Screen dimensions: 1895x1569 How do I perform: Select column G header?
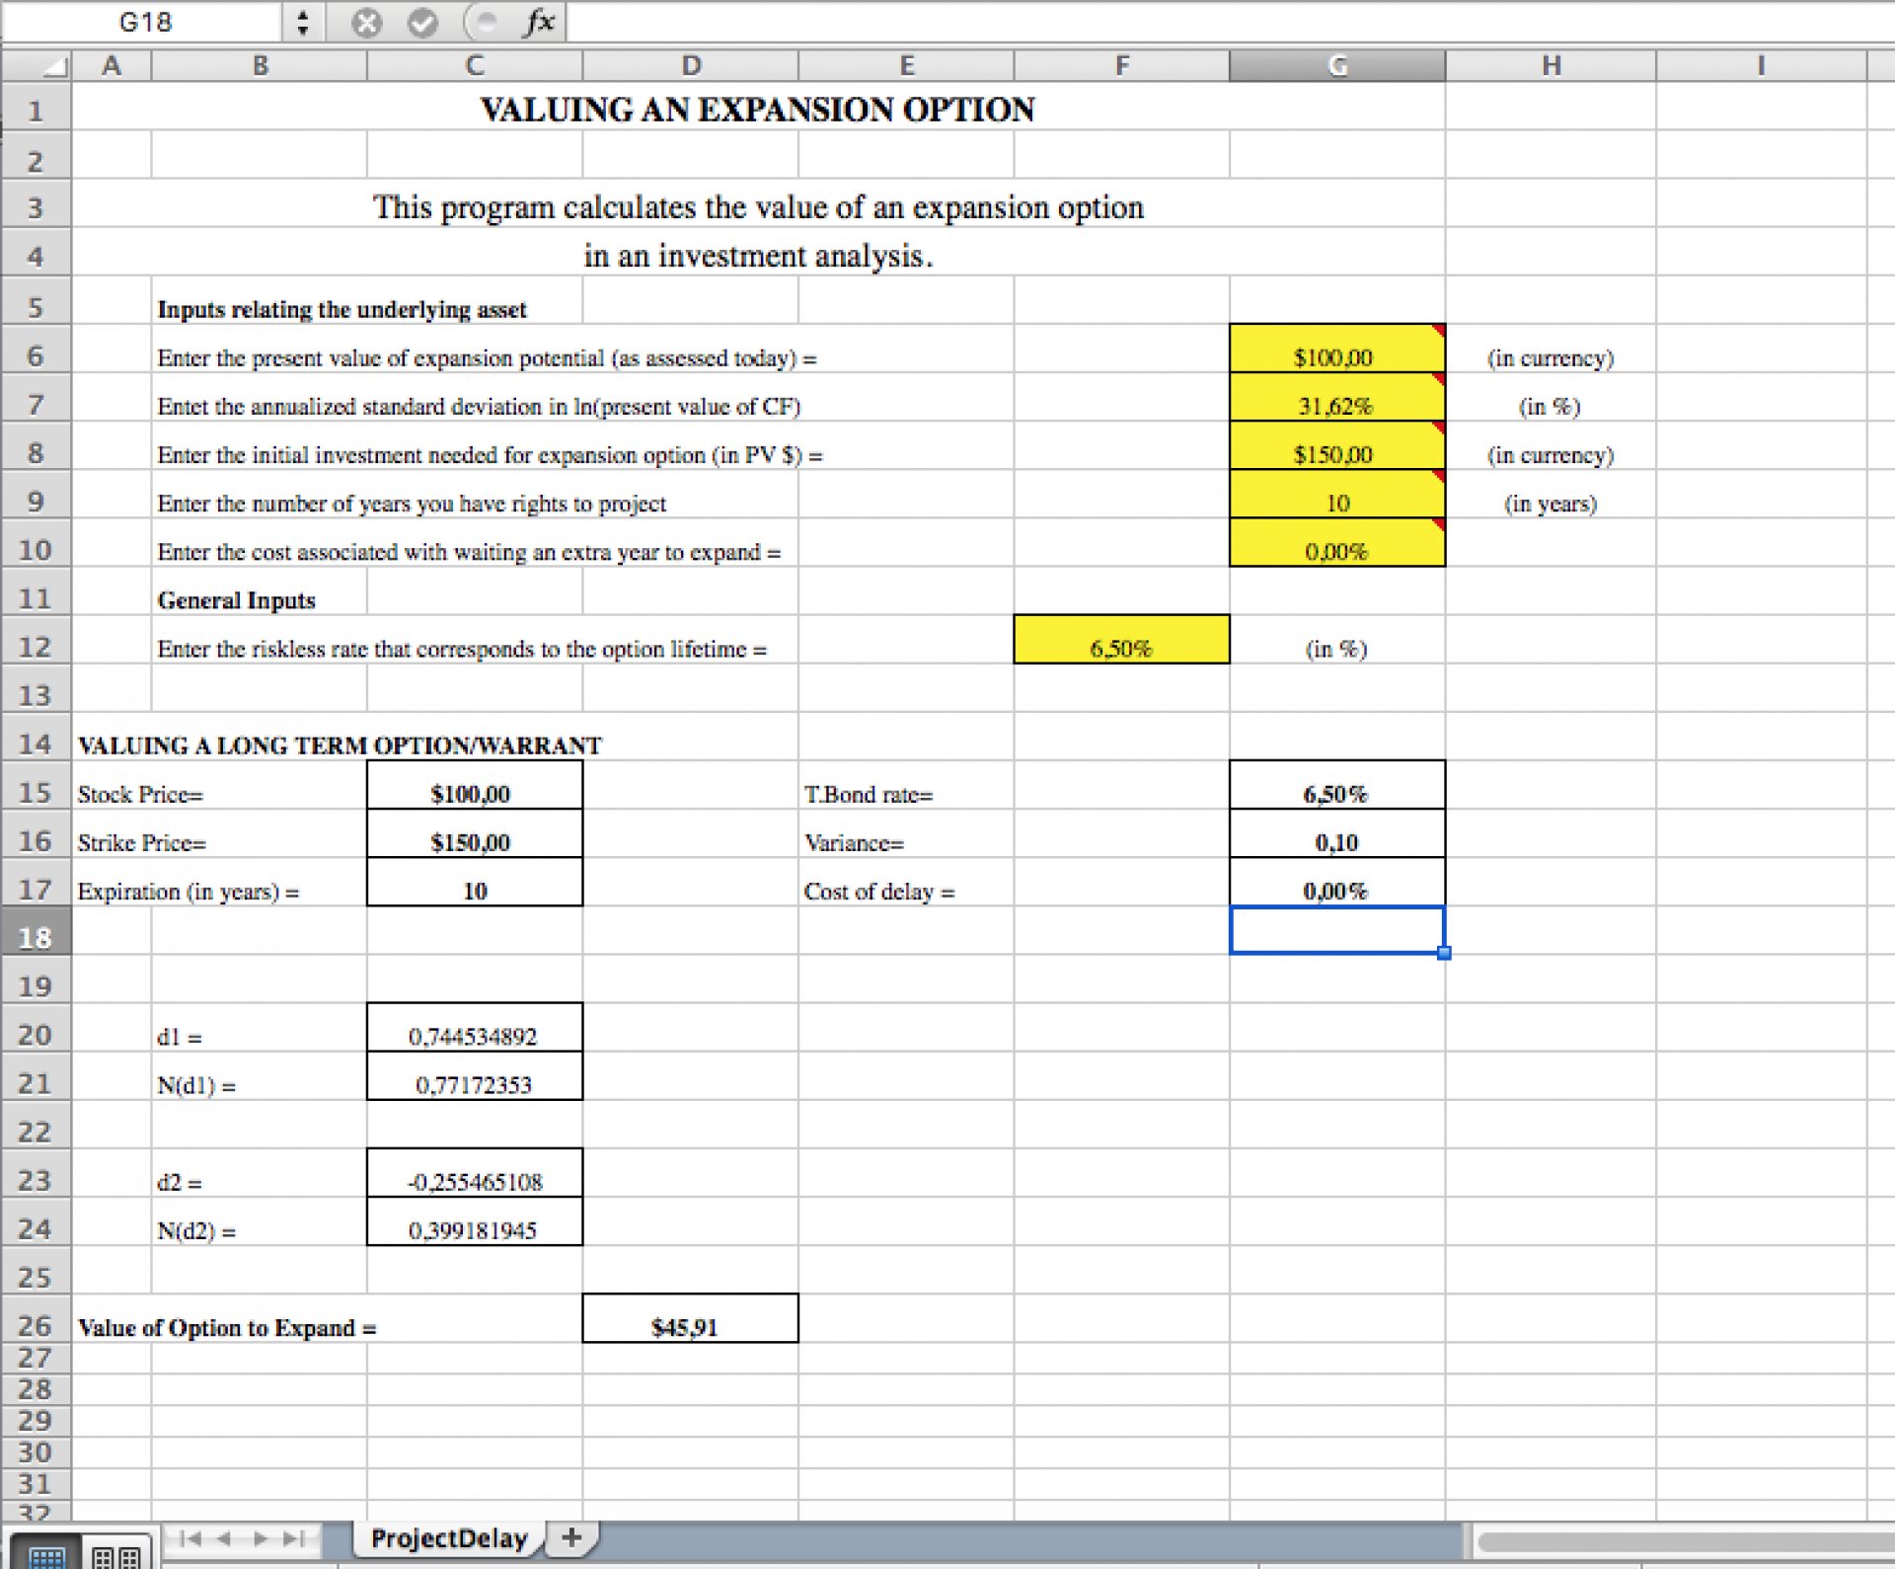pyautogui.click(x=1337, y=65)
